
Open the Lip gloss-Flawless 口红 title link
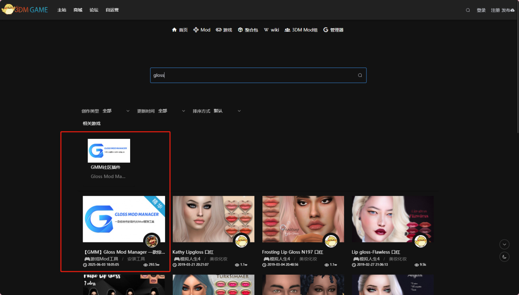(376, 252)
